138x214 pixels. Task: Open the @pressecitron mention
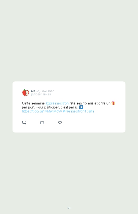click(57, 103)
